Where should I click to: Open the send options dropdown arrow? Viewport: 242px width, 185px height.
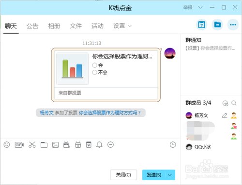pos(170,175)
